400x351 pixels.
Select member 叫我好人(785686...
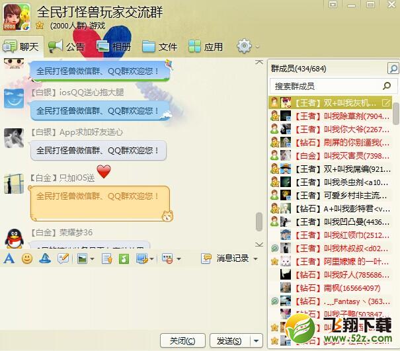(330, 275)
